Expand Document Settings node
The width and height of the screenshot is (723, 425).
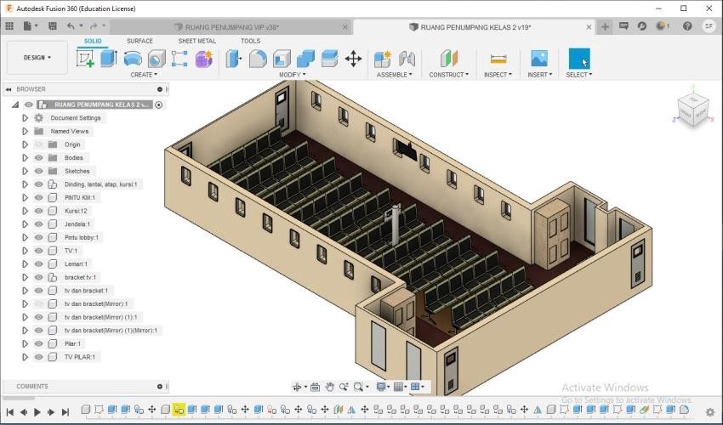click(x=25, y=118)
